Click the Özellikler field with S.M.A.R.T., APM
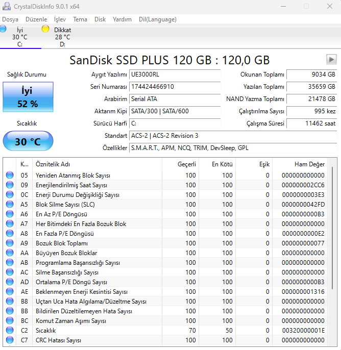The image size is (341, 350). (233, 148)
